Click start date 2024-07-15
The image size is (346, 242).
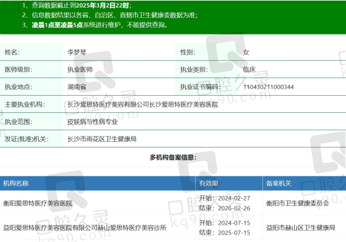[x=234, y=223]
